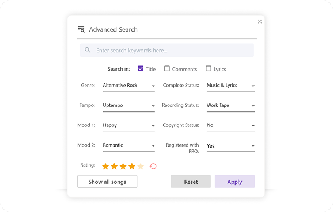Screen dimensions: 333x212
Task: Set rating to one star
Action: [105, 166]
